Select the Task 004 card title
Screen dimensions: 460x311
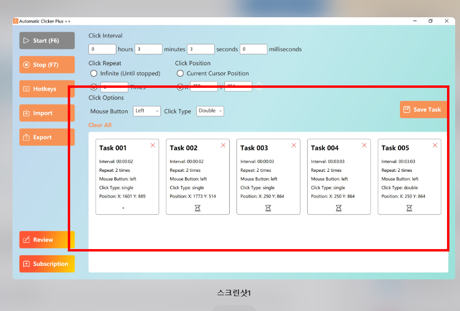[x=325, y=148]
